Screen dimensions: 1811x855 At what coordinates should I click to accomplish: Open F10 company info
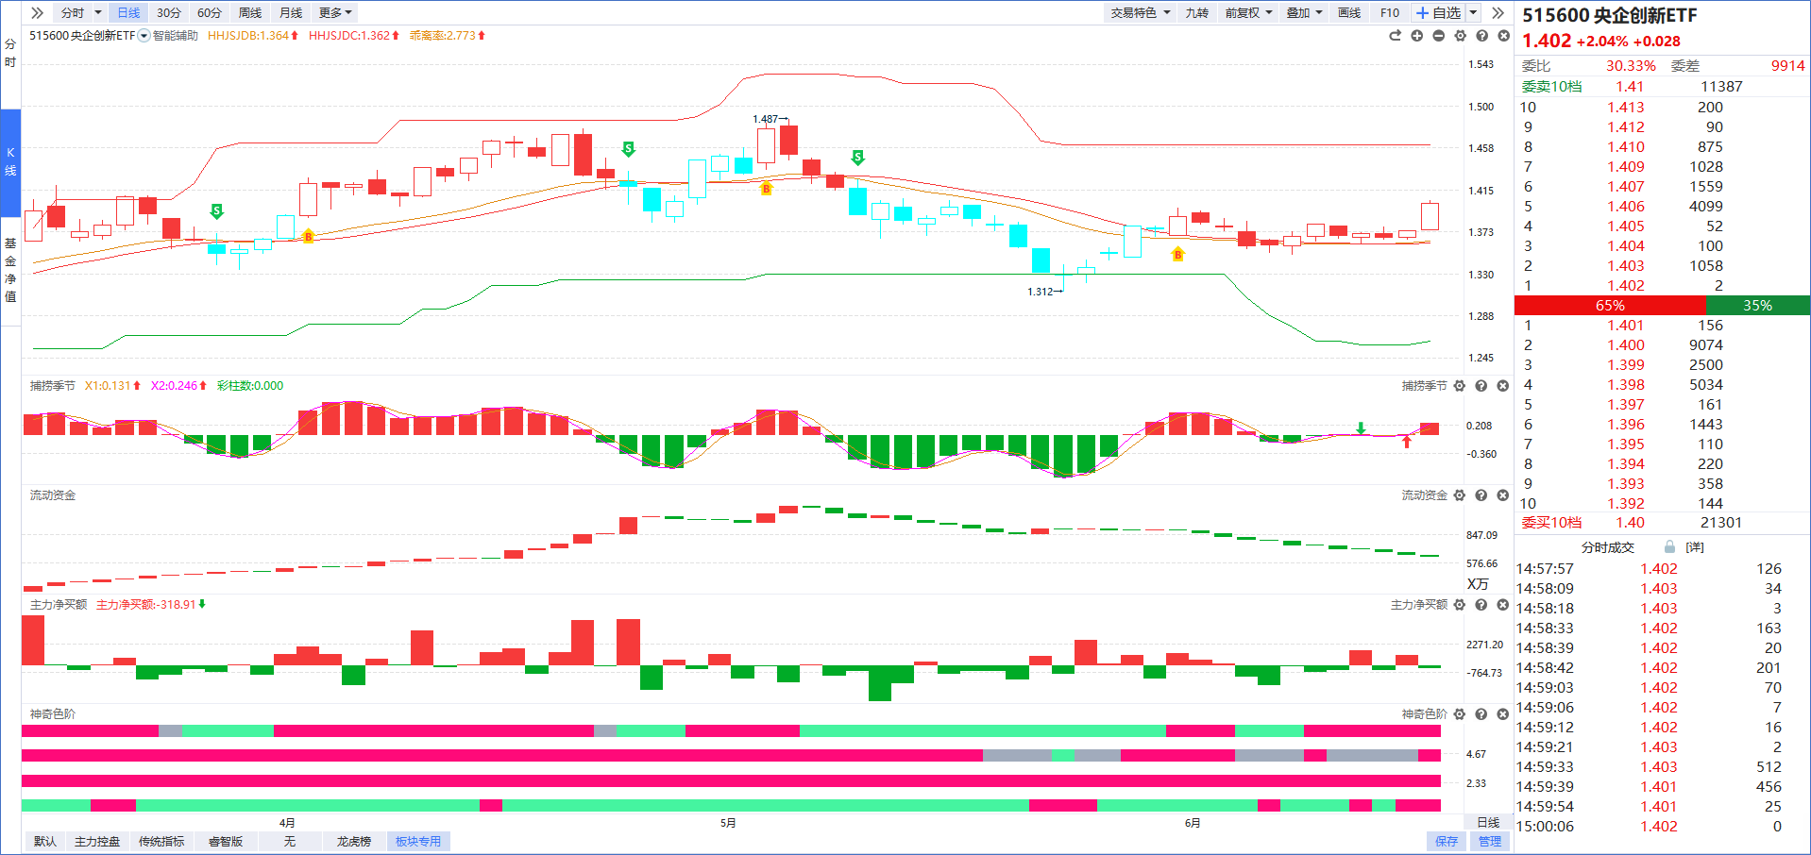tap(1390, 12)
